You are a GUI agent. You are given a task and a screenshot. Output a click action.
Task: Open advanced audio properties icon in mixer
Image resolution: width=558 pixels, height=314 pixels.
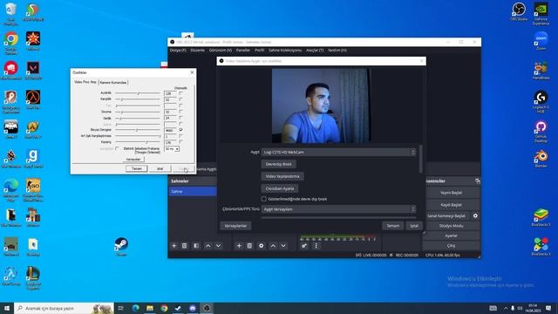click(304, 246)
